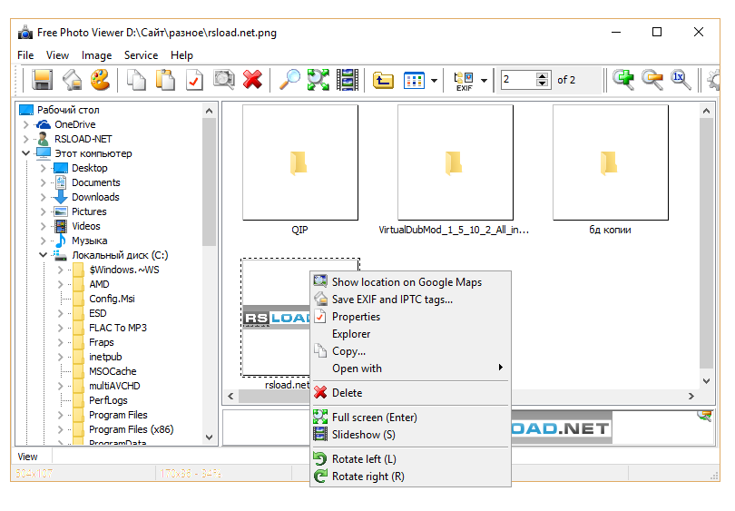Select the rsload.net image thumbnail
The width and height of the screenshot is (735, 511).
(276, 318)
